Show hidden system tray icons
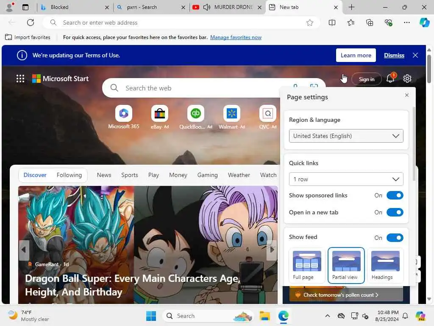The image size is (434, 326). click(x=328, y=316)
